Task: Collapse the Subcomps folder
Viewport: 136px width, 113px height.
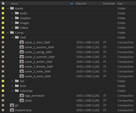Action: 13,91
